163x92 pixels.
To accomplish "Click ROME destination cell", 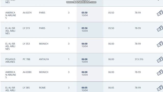I will 42,88.
